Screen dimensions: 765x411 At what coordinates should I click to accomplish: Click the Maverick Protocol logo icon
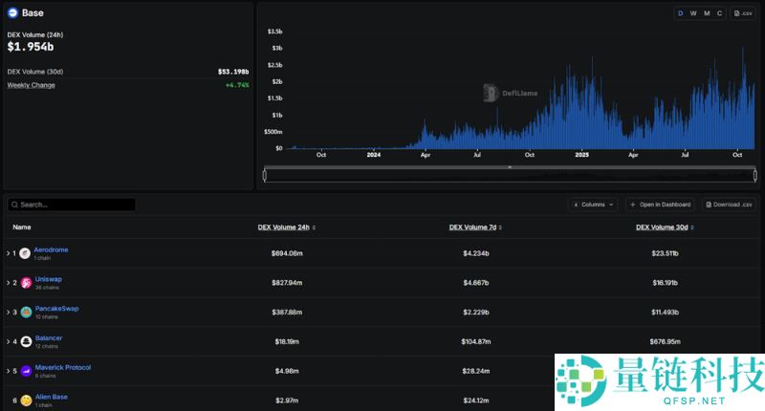pos(26,371)
